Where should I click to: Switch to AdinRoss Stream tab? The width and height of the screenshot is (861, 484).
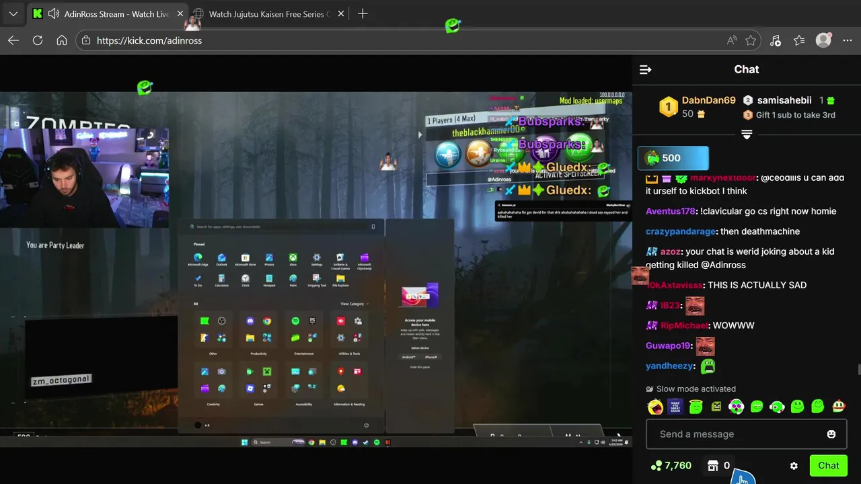tap(108, 13)
